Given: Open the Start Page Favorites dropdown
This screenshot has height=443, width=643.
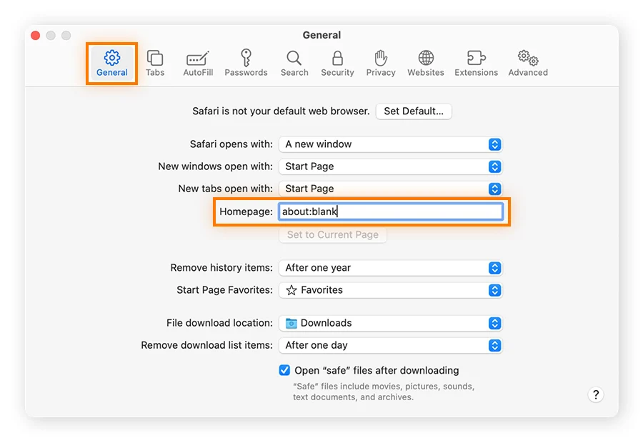Looking at the screenshot, I should [390, 290].
